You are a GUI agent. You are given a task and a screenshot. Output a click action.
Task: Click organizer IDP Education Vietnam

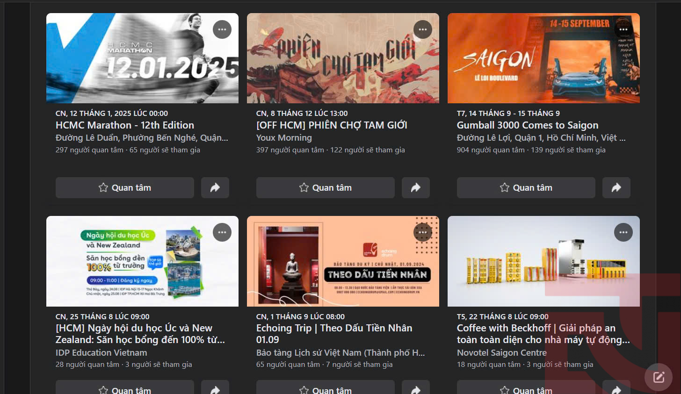[x=101, y=353]
